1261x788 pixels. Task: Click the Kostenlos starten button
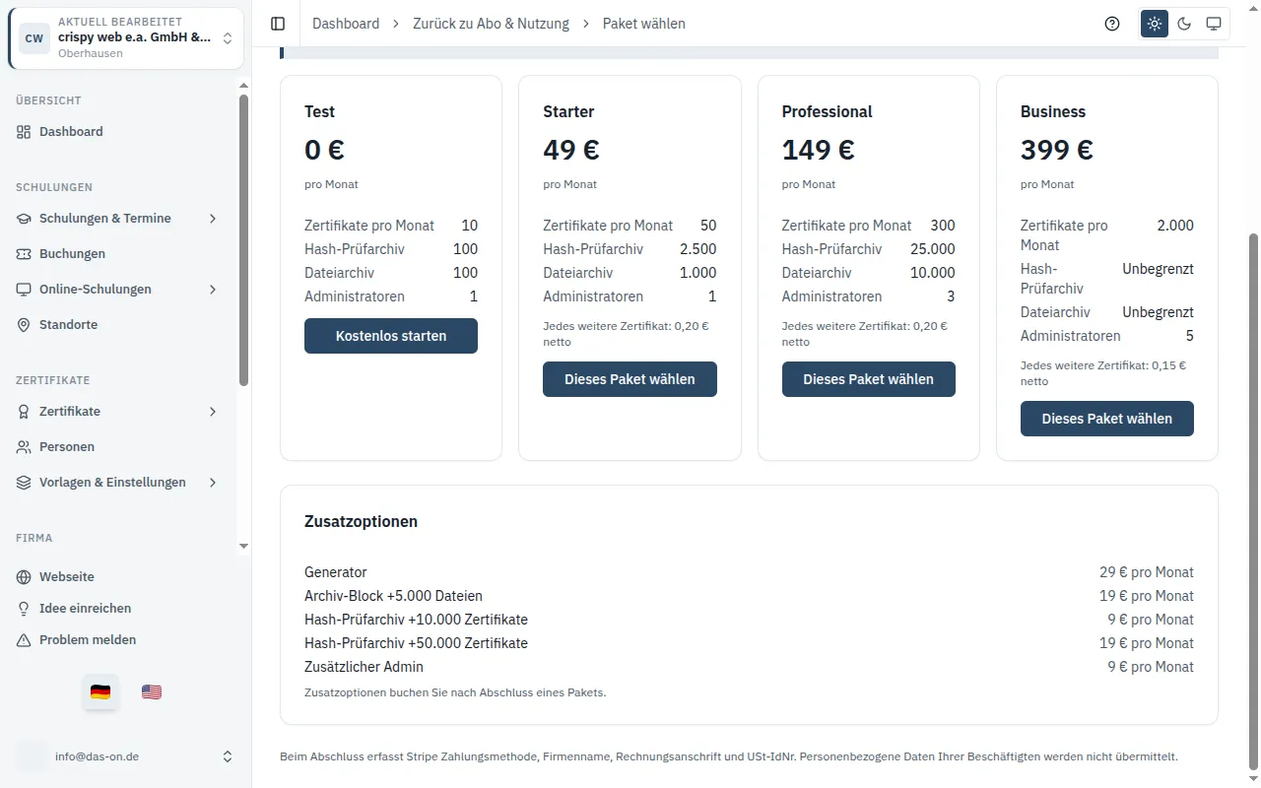pyautogui.click(x=391, y=336)
